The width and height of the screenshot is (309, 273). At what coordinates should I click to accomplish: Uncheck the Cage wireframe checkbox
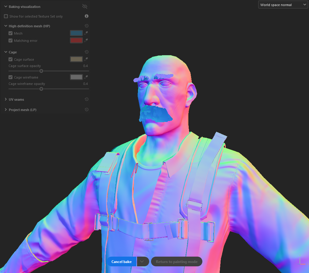click(x=10, y=77)
